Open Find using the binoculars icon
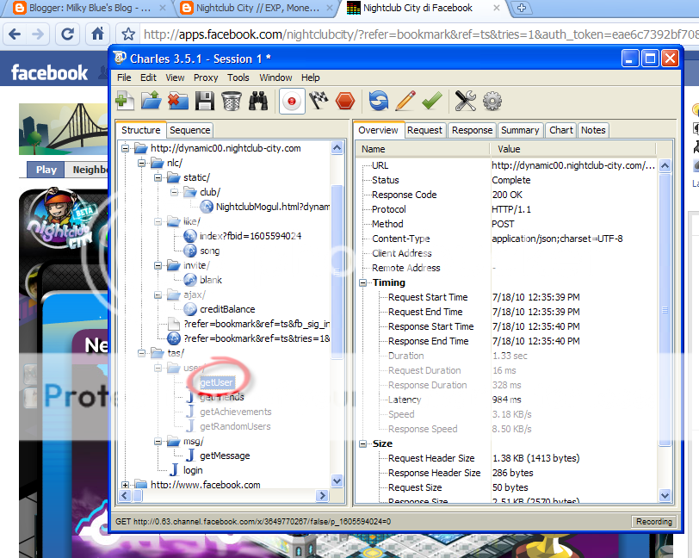The image size is (699, 558). click(257, 101)
